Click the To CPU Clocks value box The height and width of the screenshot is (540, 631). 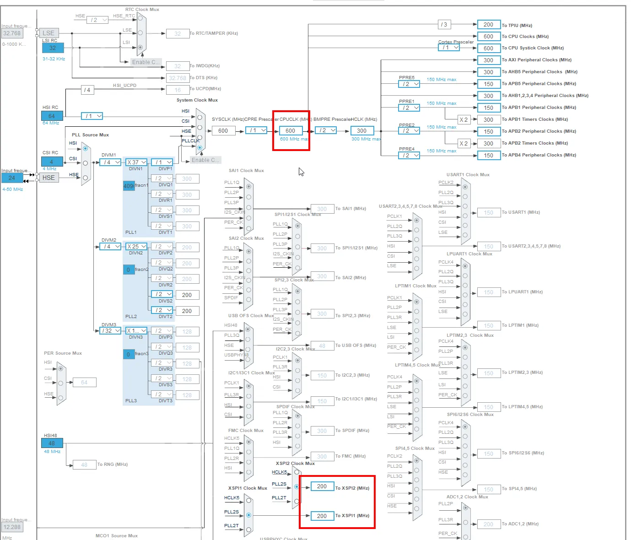tap(489, 37)
